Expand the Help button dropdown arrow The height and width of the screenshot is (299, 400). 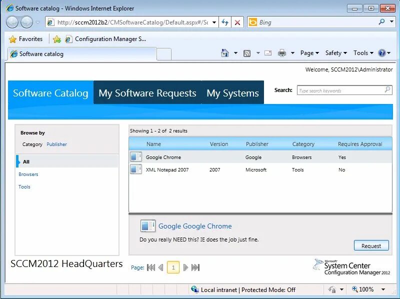point(389,53)
